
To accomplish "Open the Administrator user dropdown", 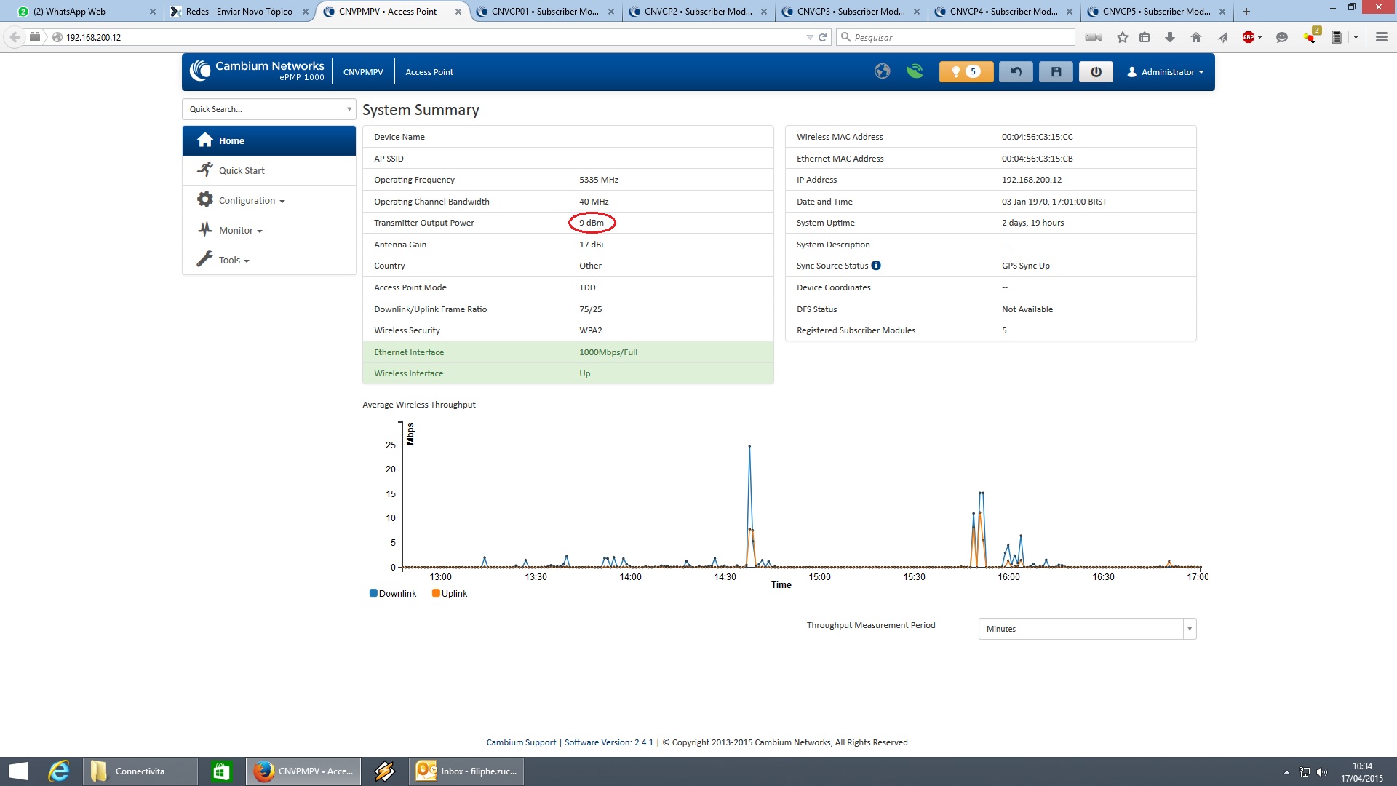I will point(1166,72).
